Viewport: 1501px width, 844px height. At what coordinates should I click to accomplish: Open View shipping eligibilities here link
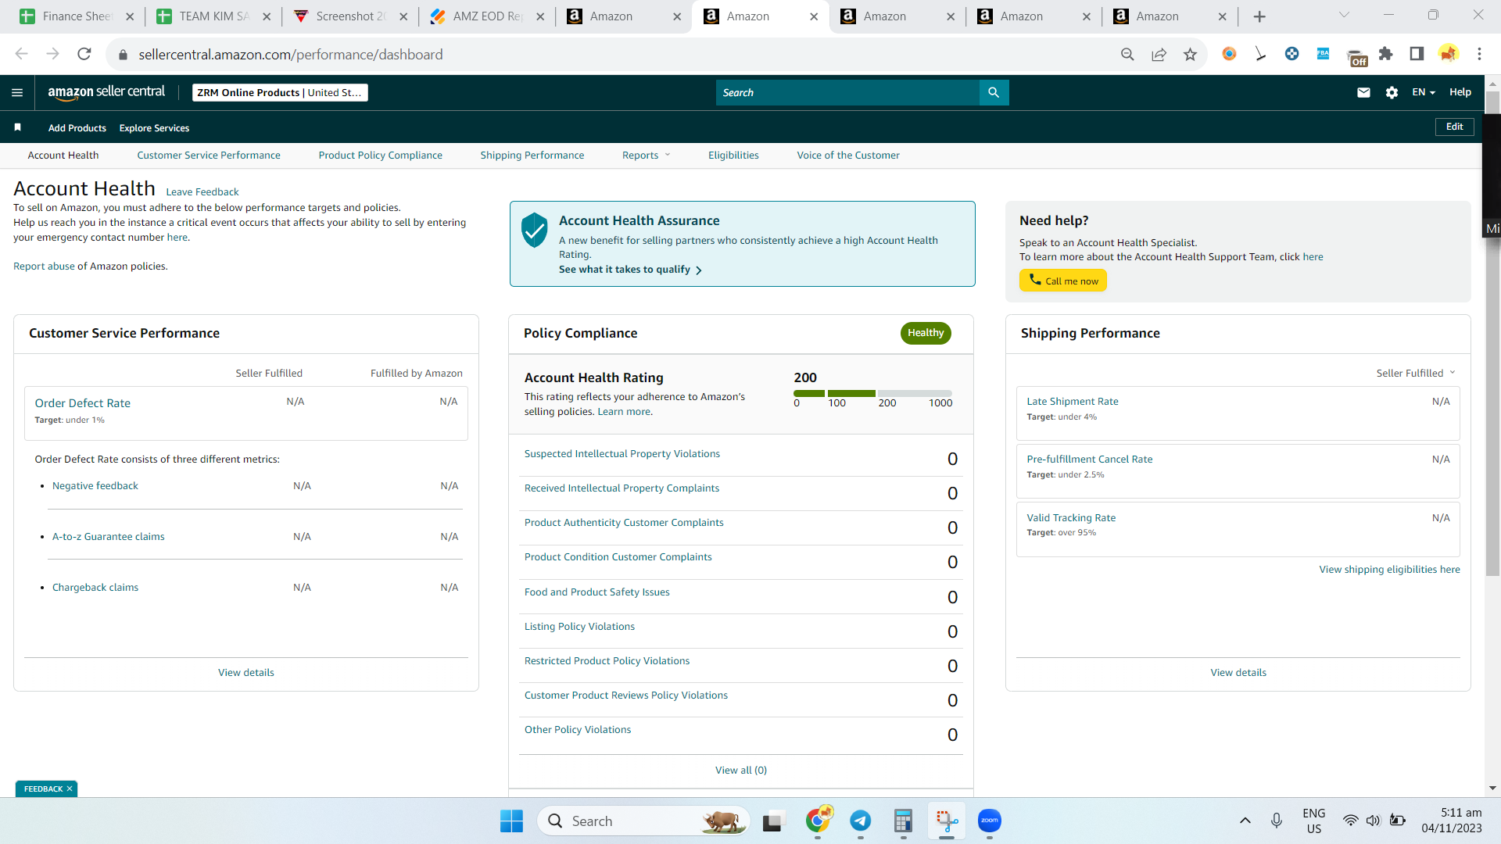[1390, 569]
